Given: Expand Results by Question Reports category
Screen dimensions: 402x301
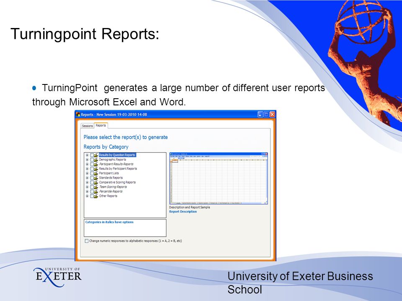Looking at the screenshot, I should coord(87,155).
